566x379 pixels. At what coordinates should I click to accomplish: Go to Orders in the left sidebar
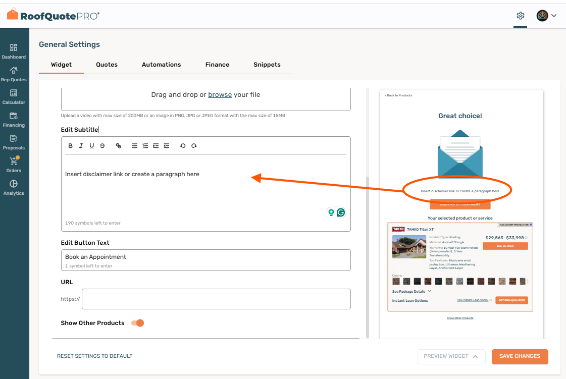pyautogui.click(x=14, y=165)
